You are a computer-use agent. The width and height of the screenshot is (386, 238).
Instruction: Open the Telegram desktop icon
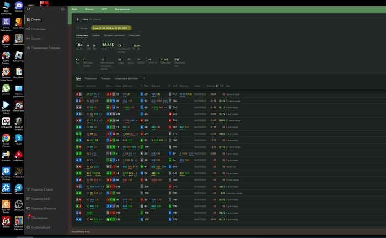pos(19,189)
